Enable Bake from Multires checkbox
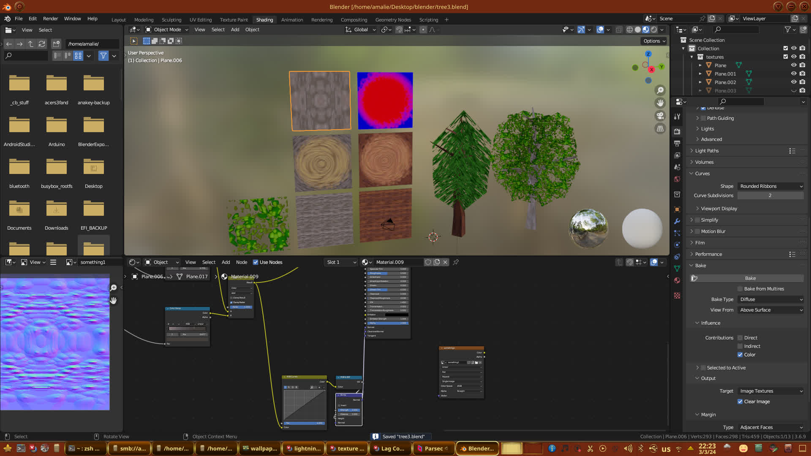 point(740,289)
